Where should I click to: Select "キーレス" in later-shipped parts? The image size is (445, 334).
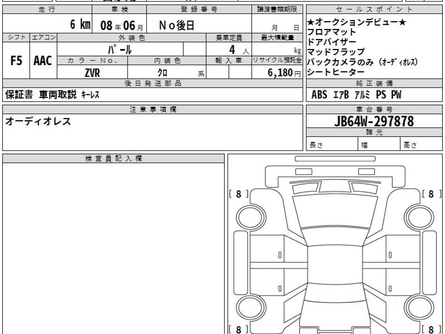[x=90, y=95]
